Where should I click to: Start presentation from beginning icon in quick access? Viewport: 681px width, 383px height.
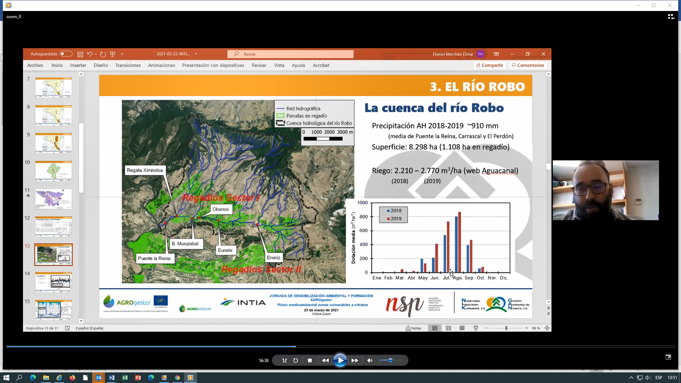coord(113,54)
